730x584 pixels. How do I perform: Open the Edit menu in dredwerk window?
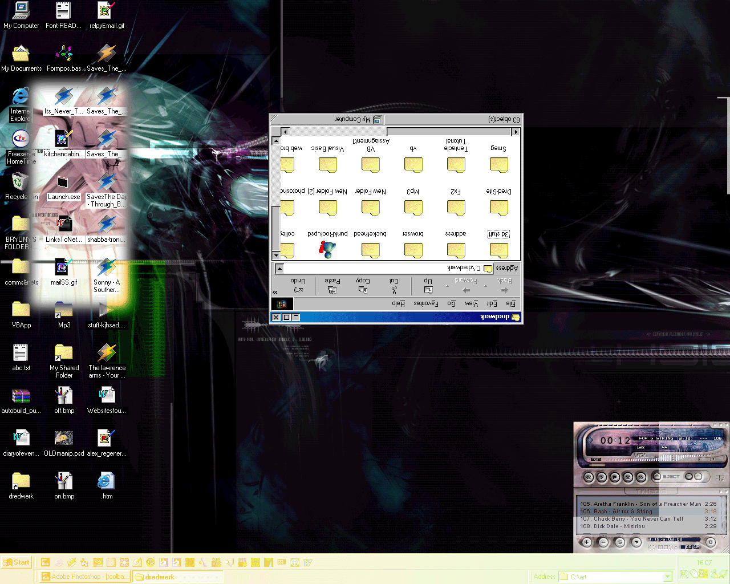[492, 303]
